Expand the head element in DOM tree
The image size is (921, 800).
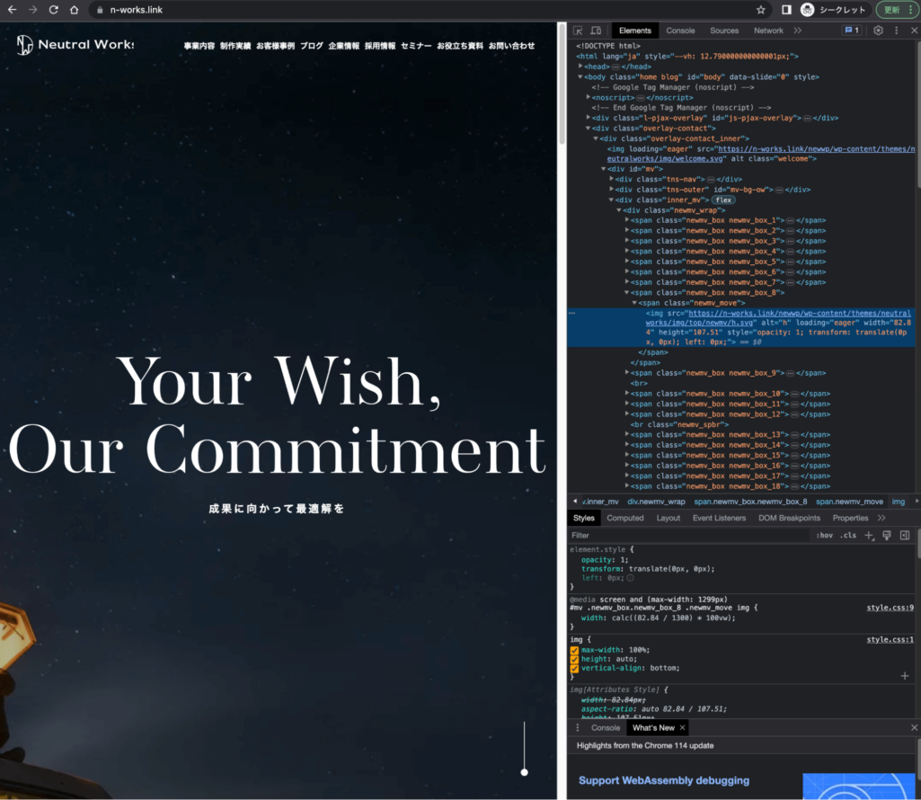pos(580,67)
